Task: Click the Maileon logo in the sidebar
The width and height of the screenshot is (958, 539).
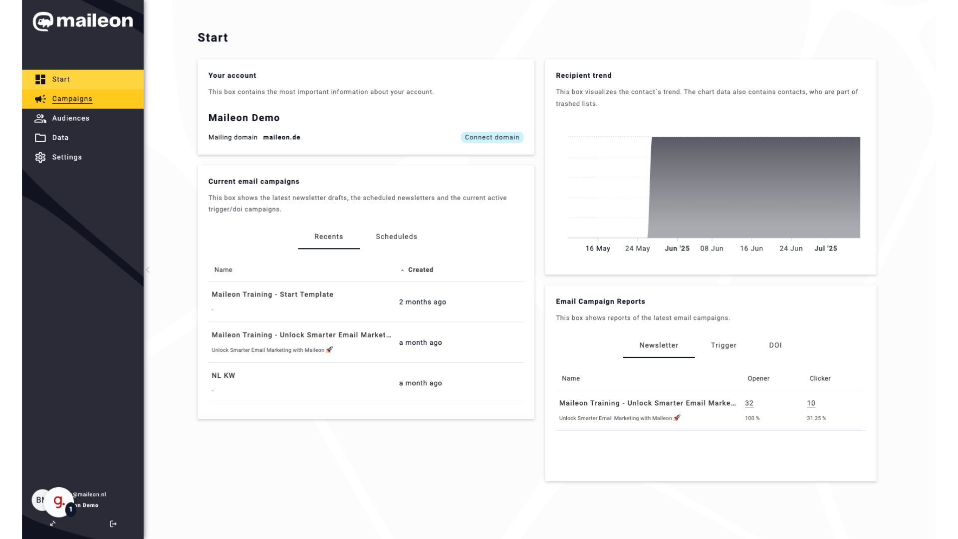Action: tap(83, 21)
